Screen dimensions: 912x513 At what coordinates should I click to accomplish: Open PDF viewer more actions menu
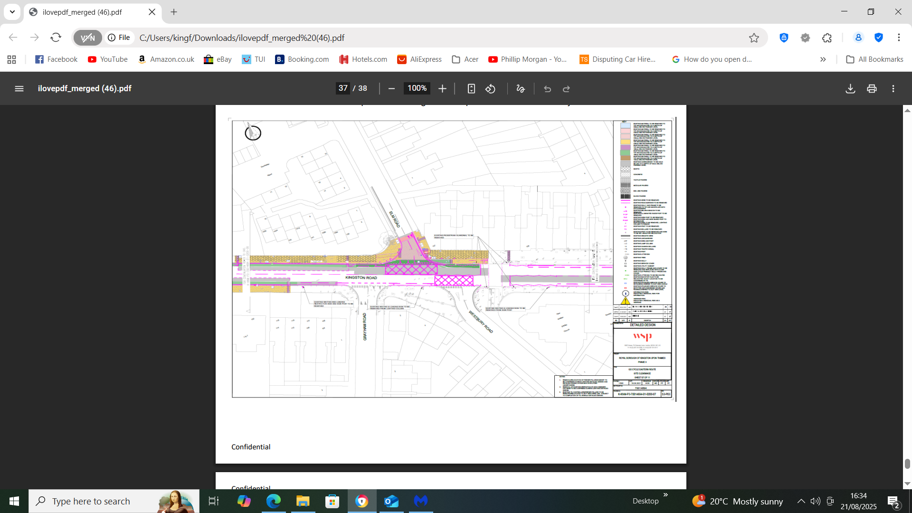(893, 89)
